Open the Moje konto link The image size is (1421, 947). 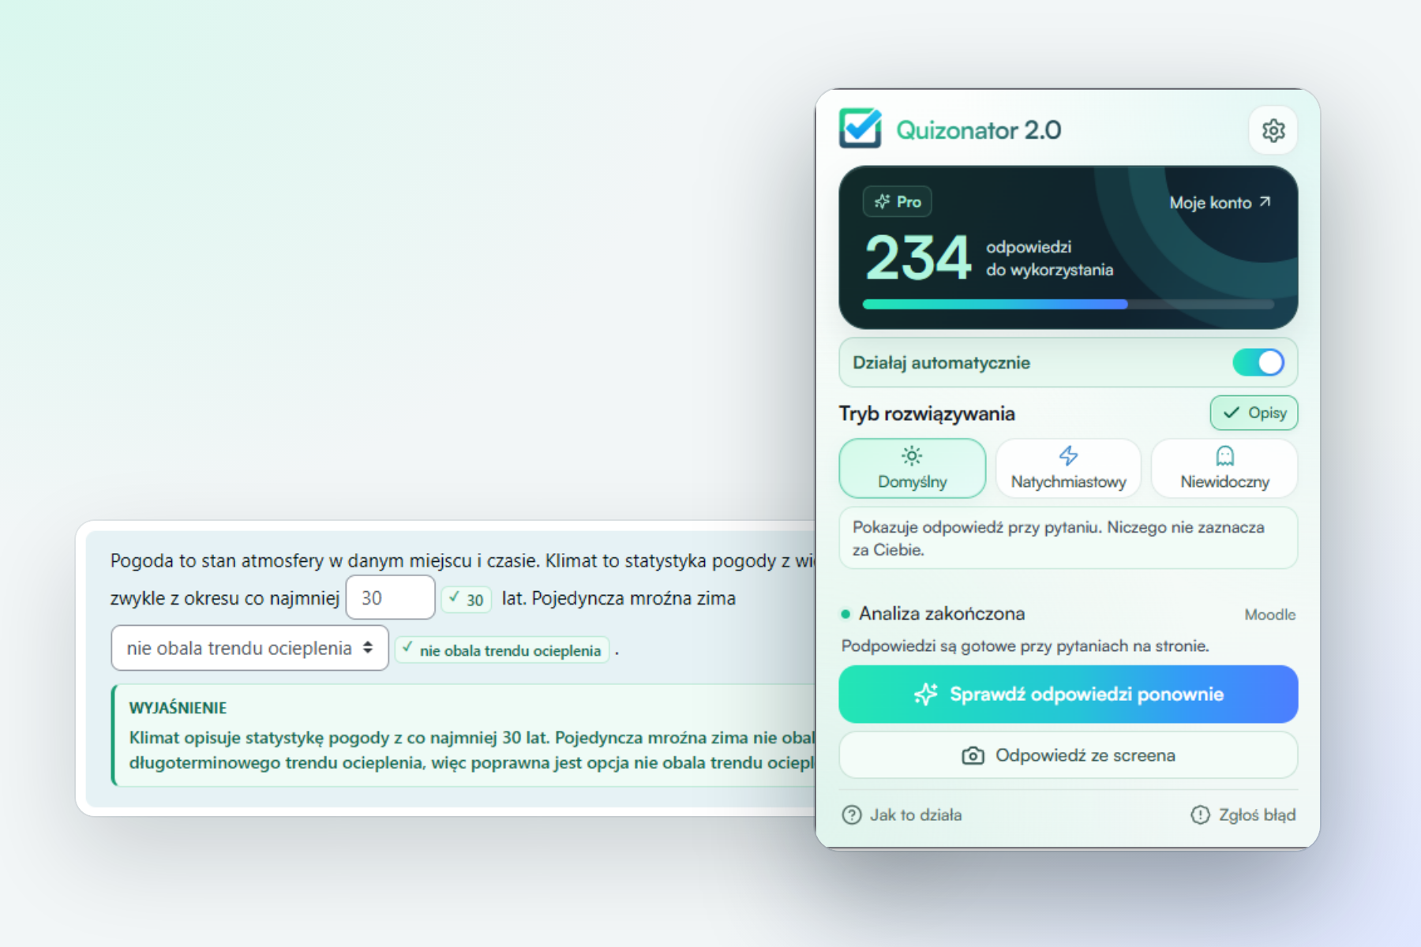tap(1220, 203)
